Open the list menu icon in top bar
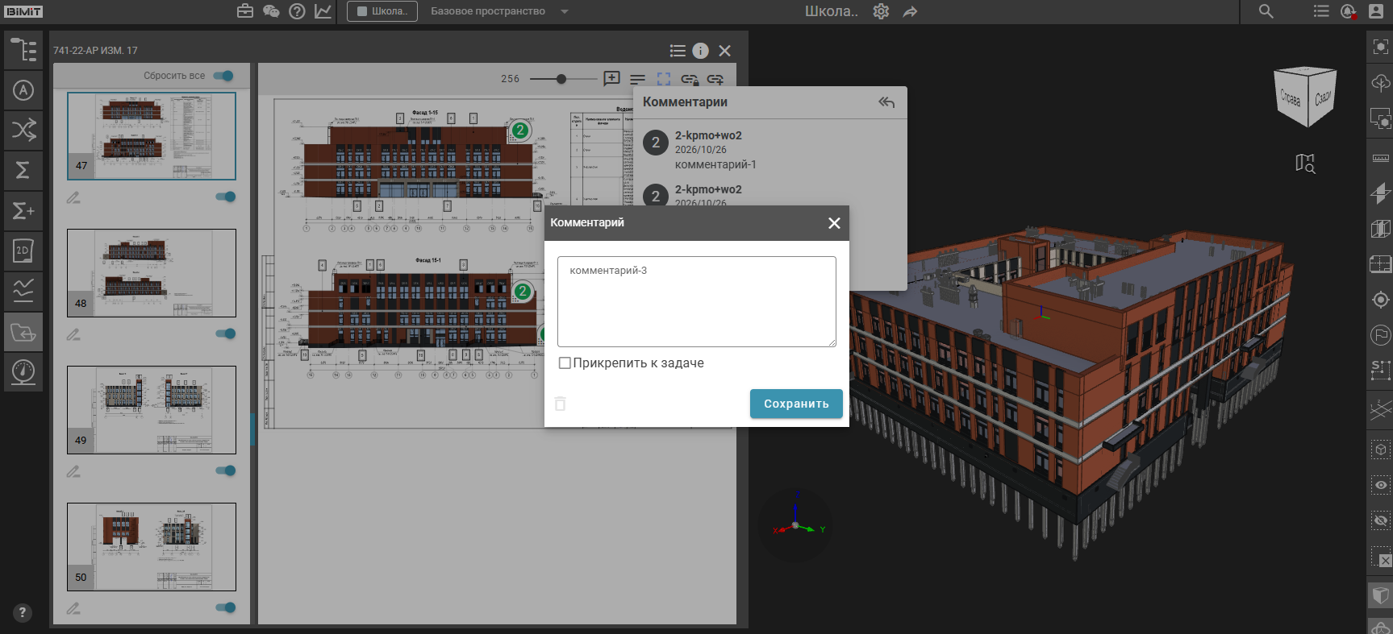Screen dimensions: 1393x634 click(x=1321, y=11)
